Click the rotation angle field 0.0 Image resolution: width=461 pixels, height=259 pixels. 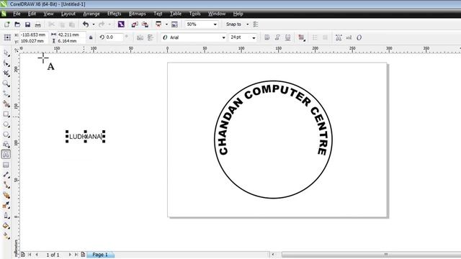click(x=114, y=37)
